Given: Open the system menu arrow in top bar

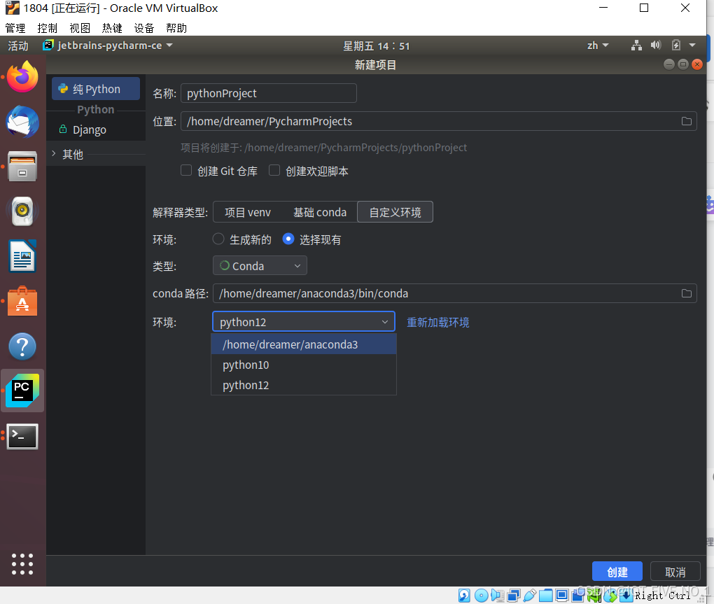Looking at the screenshot, I should 692,45.
